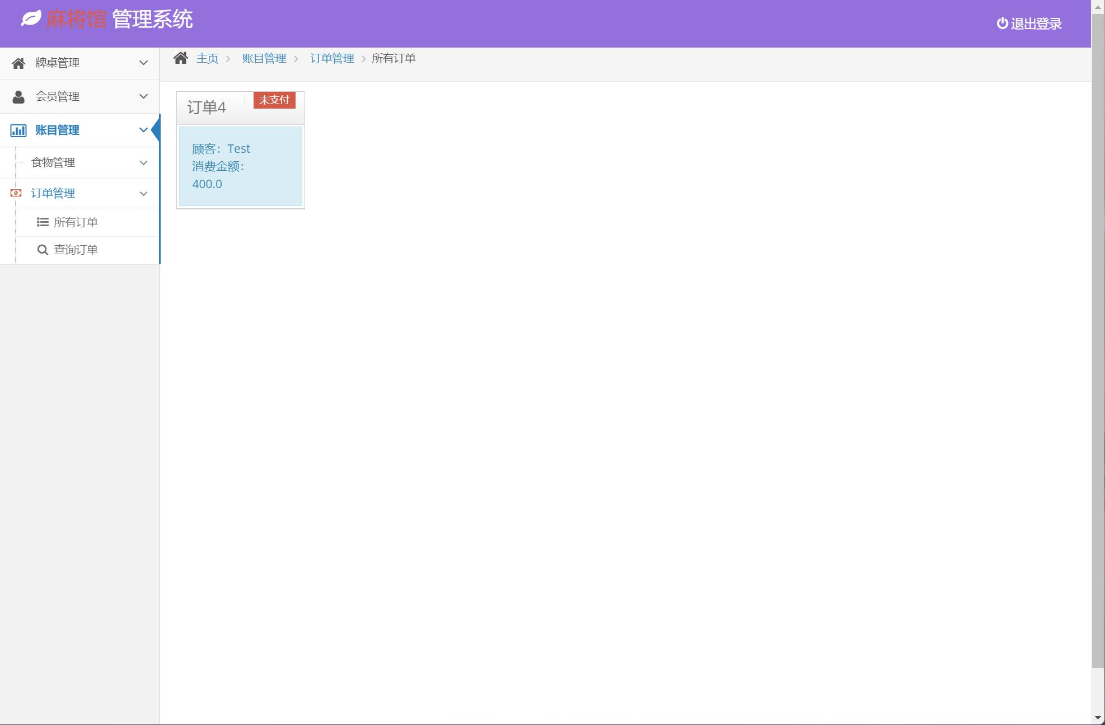Image resolution: width=1105 pixels, height=725 pixels.
Task: Click the house icon next to 牌桌管理
Action: 18,63
